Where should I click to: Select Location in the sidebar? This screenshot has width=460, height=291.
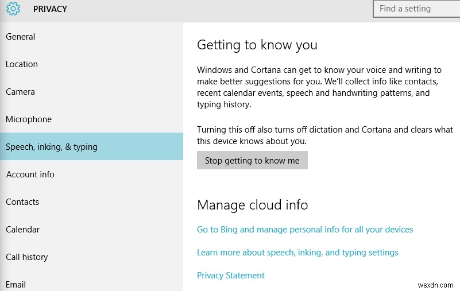tap(22, 64)
